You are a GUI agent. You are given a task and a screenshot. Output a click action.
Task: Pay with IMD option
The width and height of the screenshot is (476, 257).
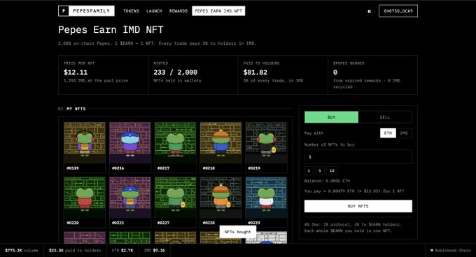pyautogui.click(x=404, y=133)
